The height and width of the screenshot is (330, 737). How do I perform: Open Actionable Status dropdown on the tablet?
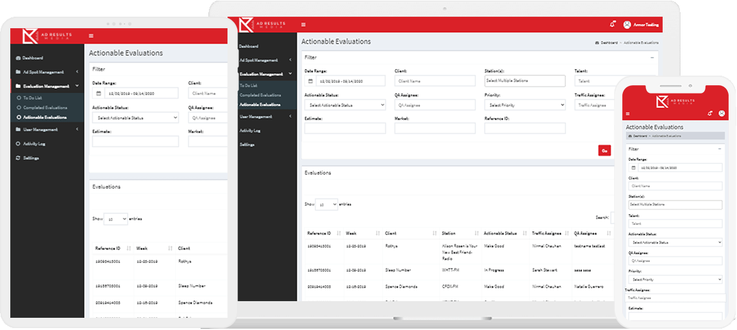coord(135,117)
